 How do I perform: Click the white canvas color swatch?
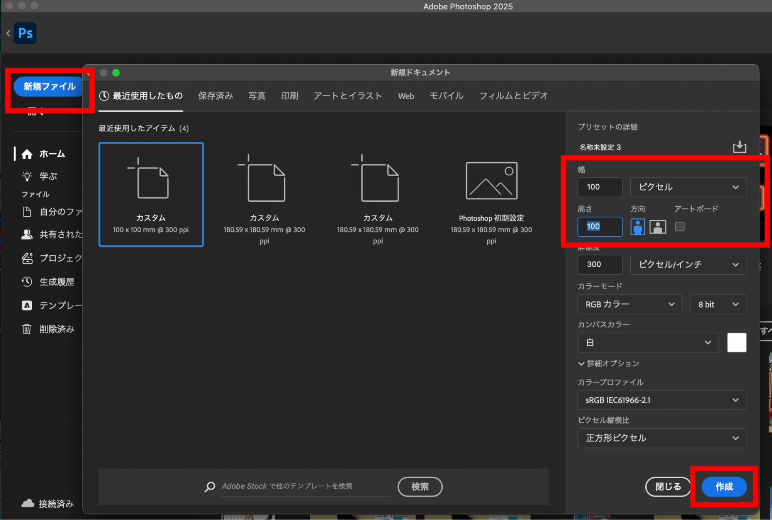[736, 342]
